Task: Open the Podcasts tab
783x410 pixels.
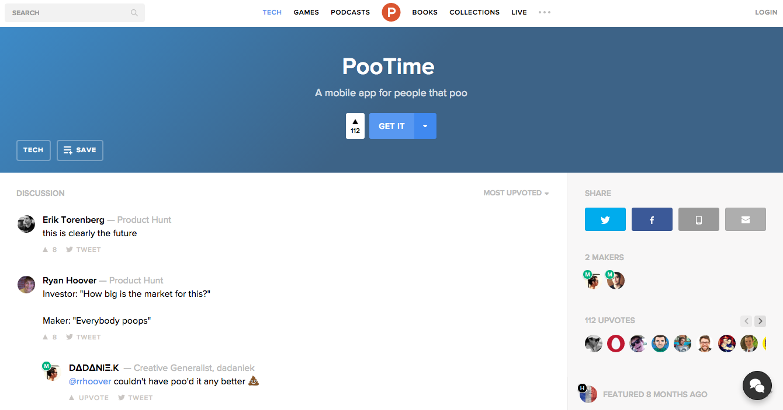Action: tap(350, 12)
